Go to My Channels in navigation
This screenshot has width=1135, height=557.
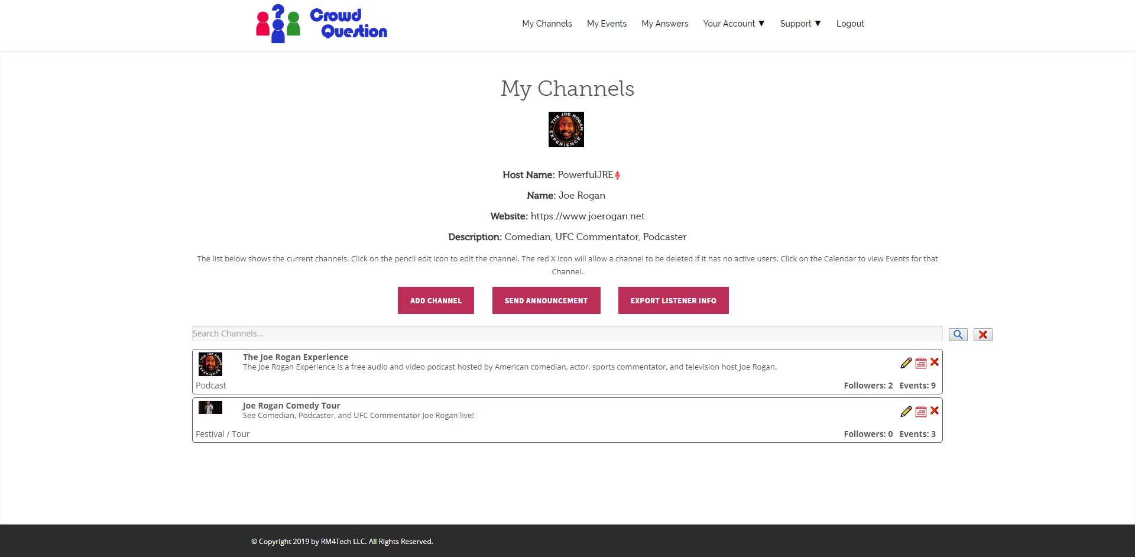pos(547,24)
